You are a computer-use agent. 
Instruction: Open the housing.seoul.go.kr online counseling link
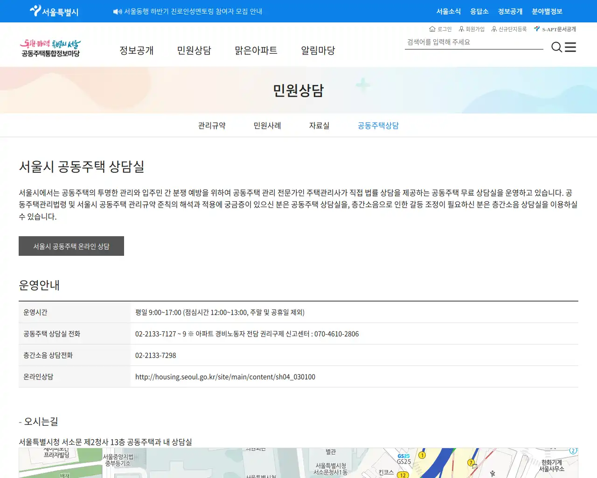tap(225, 377)
